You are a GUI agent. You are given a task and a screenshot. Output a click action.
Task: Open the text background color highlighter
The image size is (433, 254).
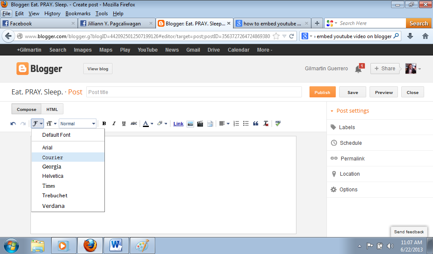coord(162,124)
